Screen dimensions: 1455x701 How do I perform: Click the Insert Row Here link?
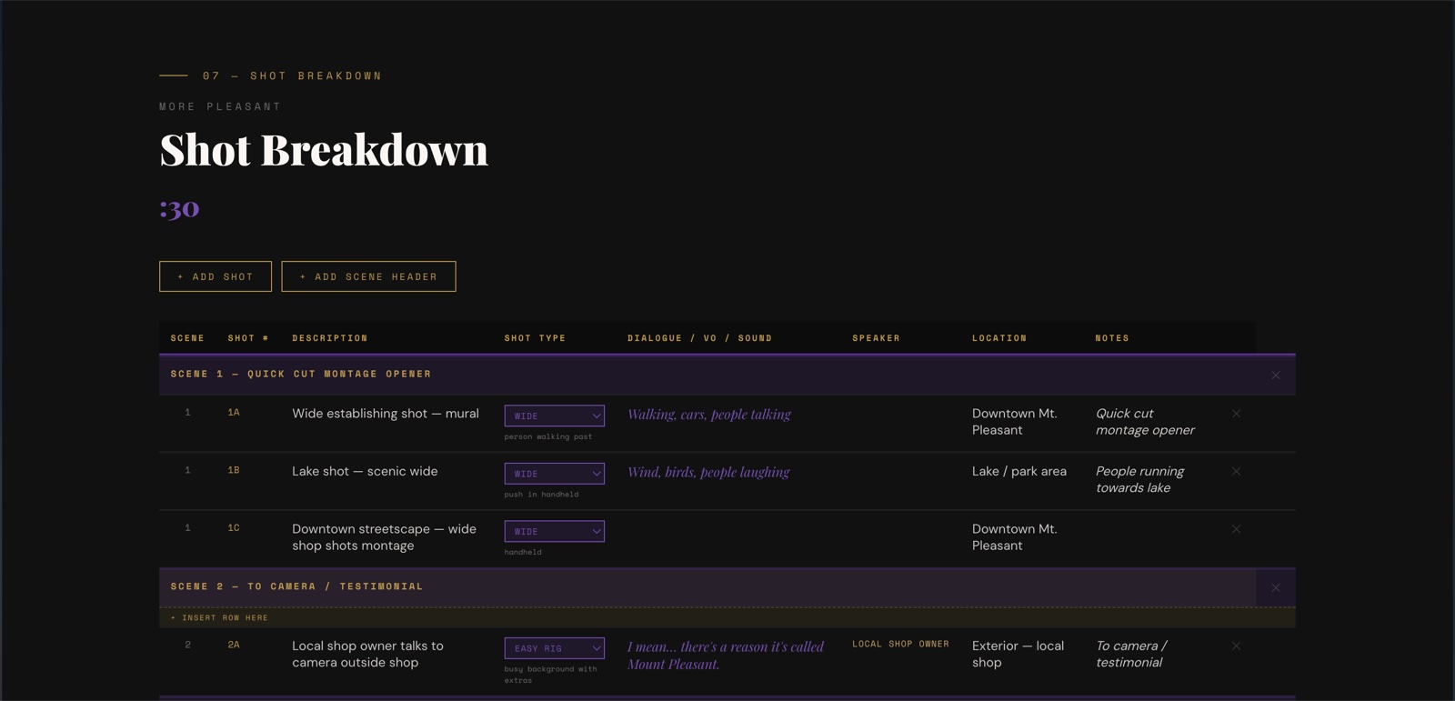click(x=220, y=618)
